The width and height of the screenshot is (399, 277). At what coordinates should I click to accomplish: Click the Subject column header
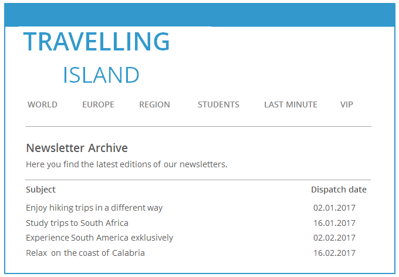pos(40,190)
